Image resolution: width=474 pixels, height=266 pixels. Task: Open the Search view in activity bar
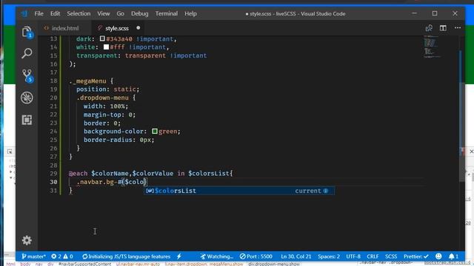27,53
